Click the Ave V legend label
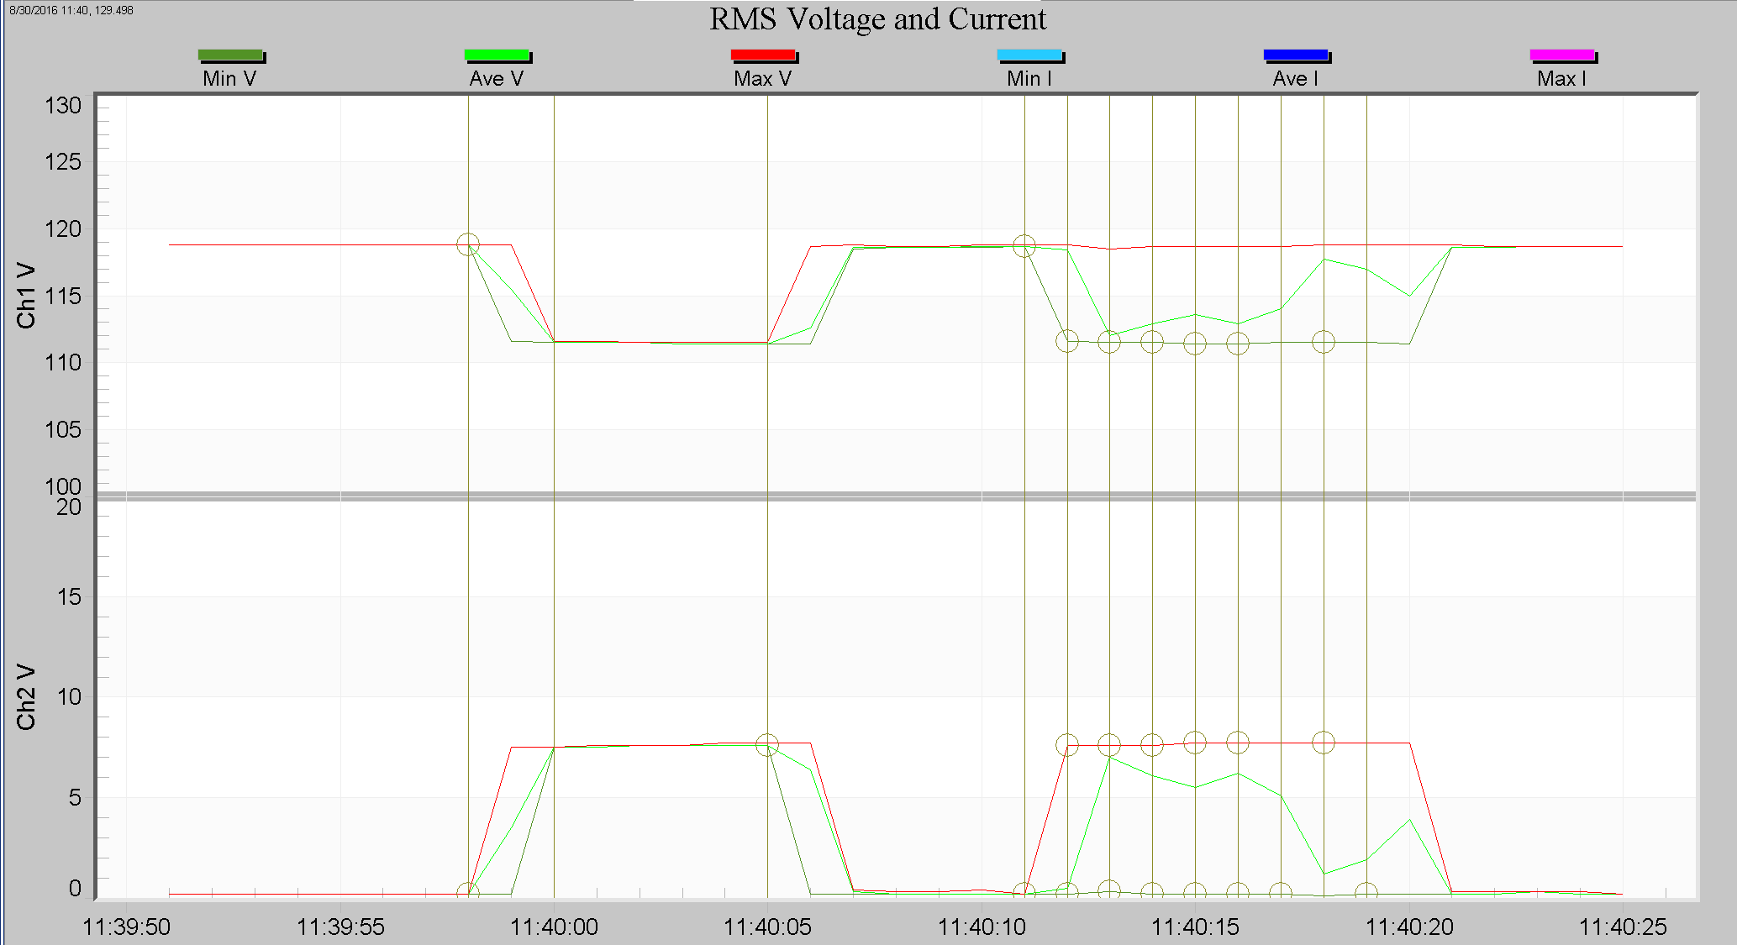 (497, 78)
